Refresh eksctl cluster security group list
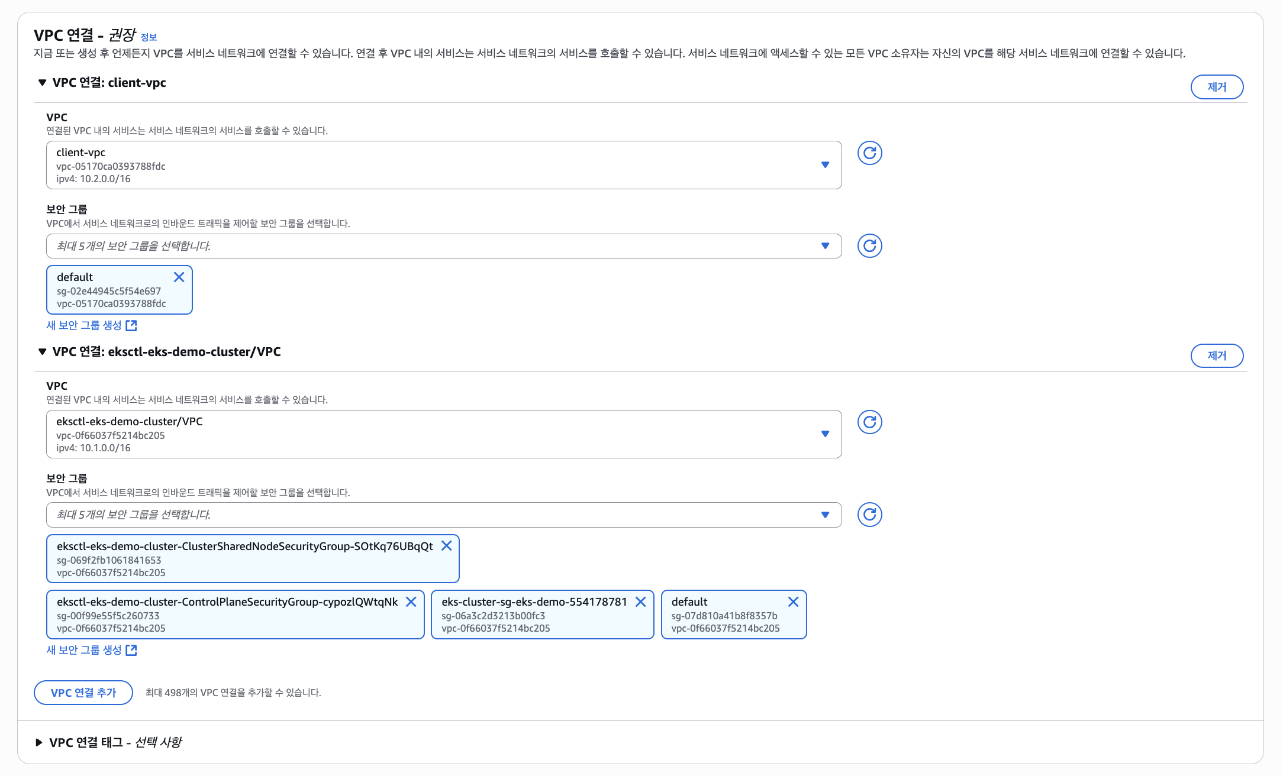Image resolution: width=1283 pixels, height=776 pixels. click(869, 515)
